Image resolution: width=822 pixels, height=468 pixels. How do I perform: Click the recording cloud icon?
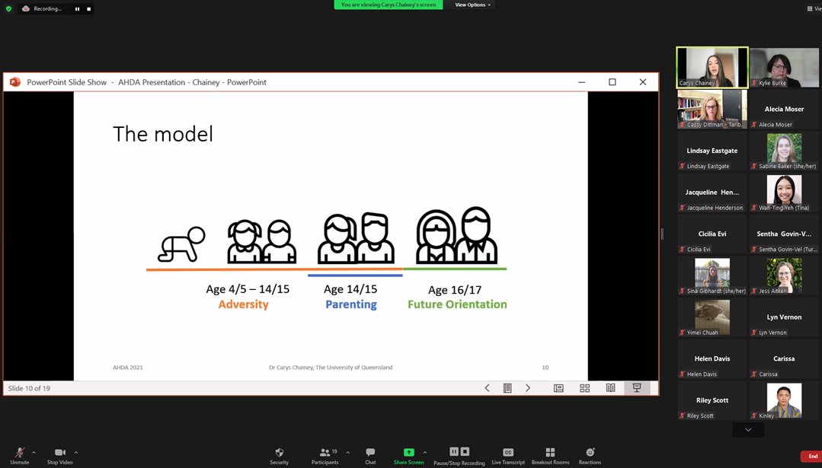26,8
